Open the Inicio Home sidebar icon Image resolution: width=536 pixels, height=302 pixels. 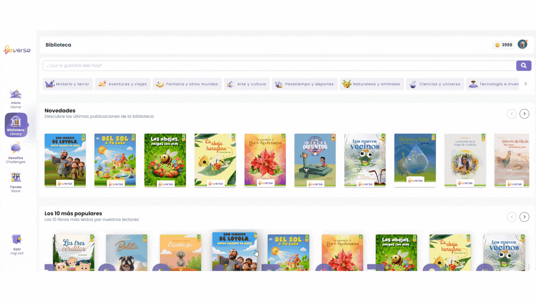16,98
